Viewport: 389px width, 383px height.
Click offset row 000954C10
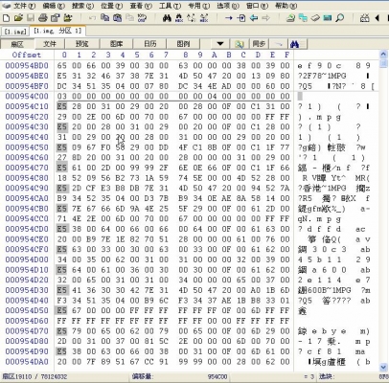(x=27, y=106)
